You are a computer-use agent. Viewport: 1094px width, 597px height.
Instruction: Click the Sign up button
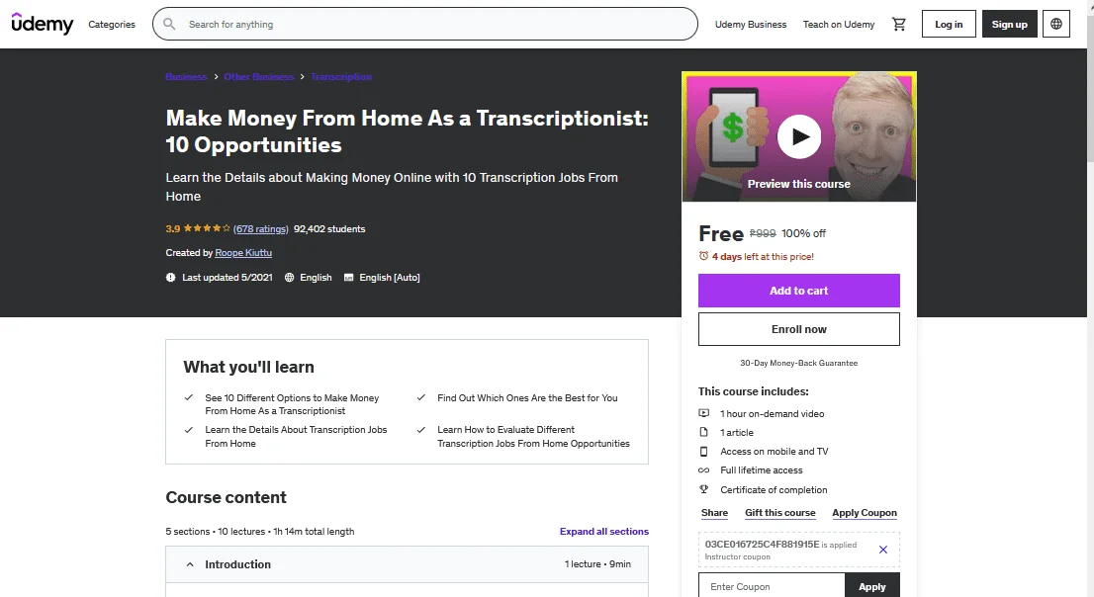click(1009, 24)
